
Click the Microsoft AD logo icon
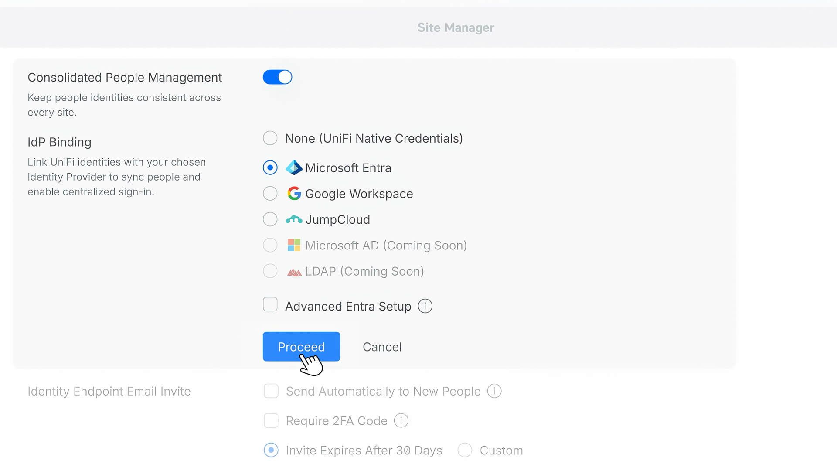294,245
